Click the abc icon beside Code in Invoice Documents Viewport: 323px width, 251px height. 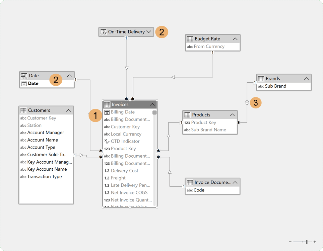pos(190,190)
